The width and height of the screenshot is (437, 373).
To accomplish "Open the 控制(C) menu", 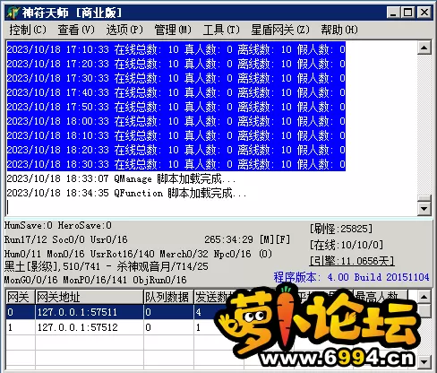I will (x=28, y=30).
